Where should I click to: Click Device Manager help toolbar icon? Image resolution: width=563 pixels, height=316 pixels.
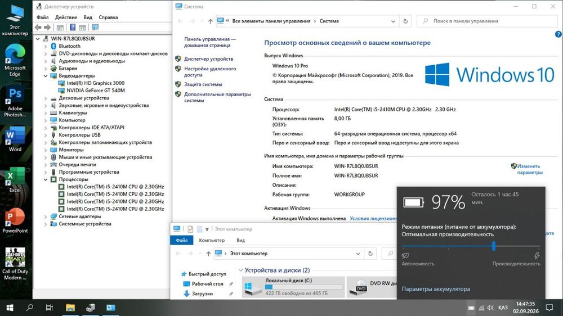73,27
